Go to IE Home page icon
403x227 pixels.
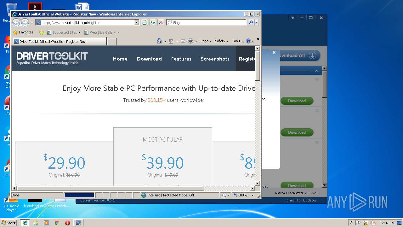coord(160,41)
